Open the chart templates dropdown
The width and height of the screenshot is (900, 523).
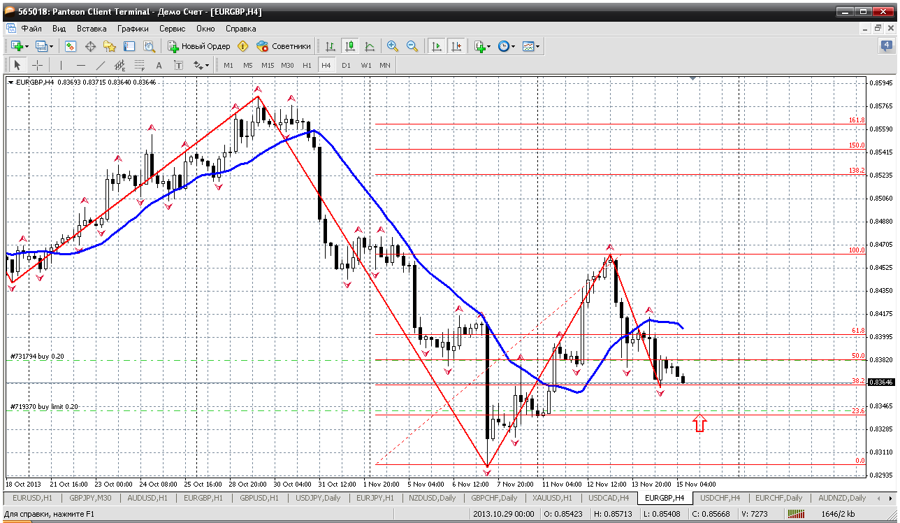[x=531, y=46]
